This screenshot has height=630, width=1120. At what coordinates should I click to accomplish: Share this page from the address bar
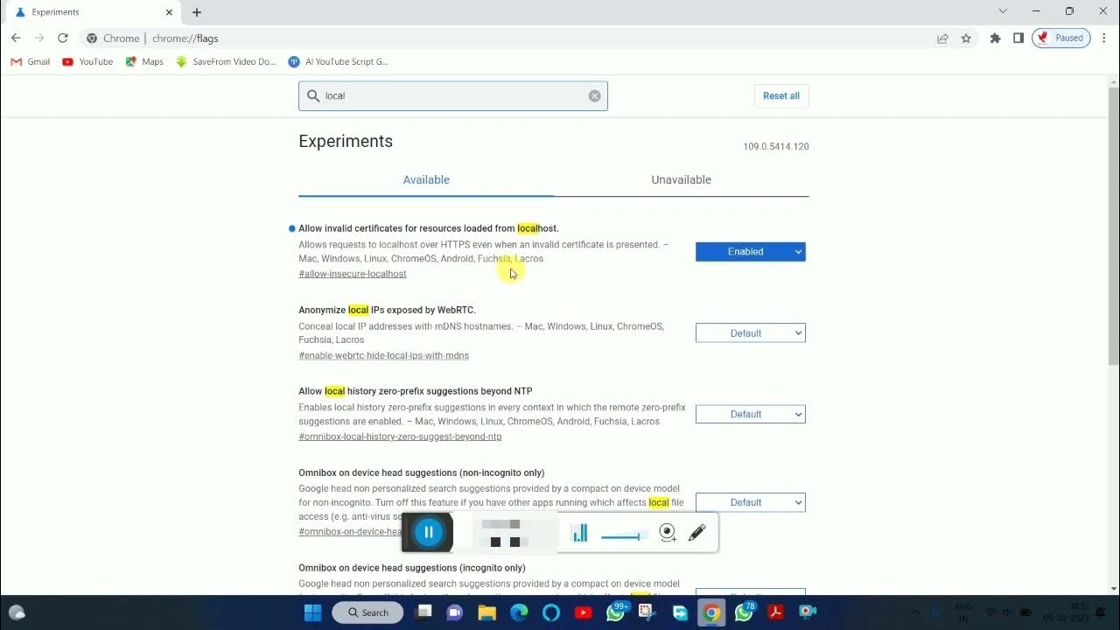[942, 38]
